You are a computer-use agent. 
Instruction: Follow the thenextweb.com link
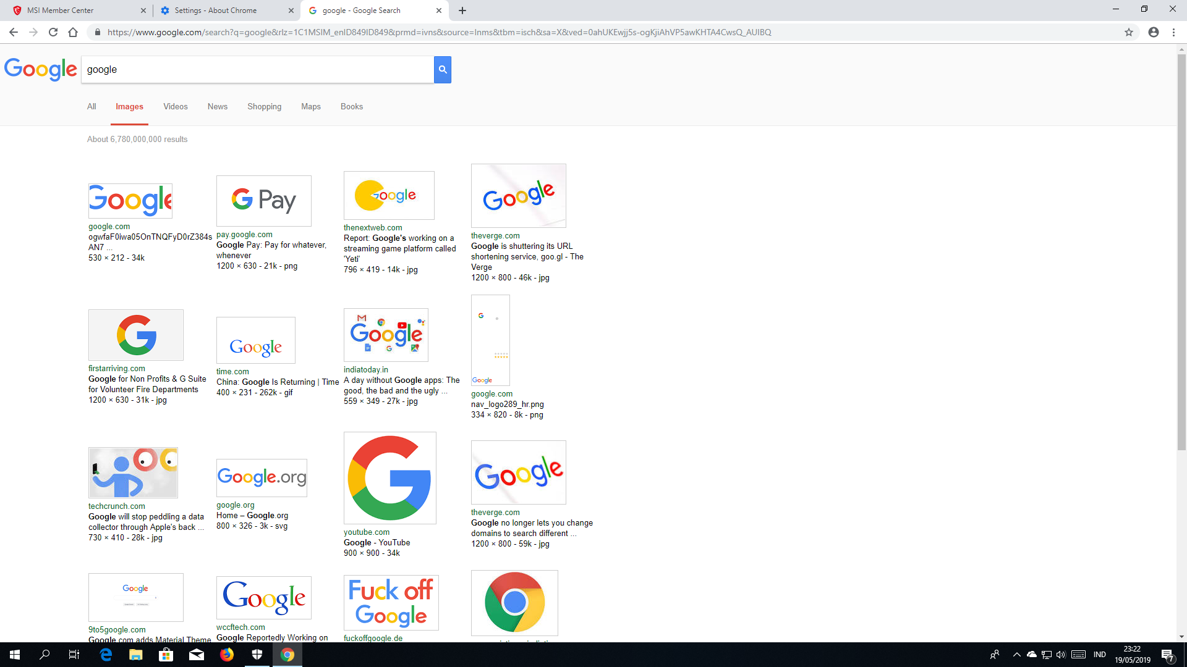tap(373, 228)
